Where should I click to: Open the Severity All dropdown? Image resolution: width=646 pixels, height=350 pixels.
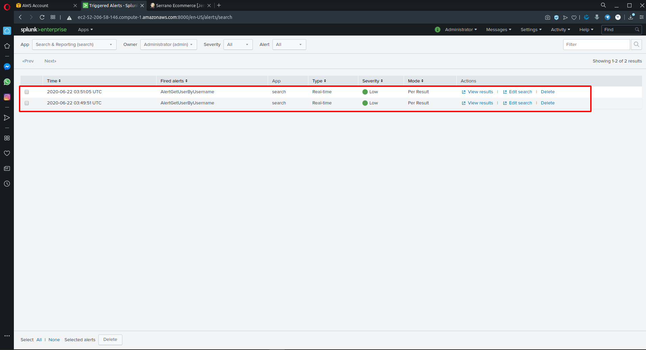tap(238, 45)
